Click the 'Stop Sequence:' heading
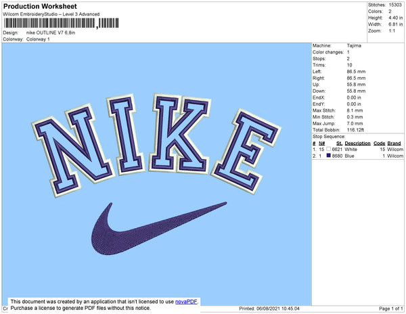 329,137
